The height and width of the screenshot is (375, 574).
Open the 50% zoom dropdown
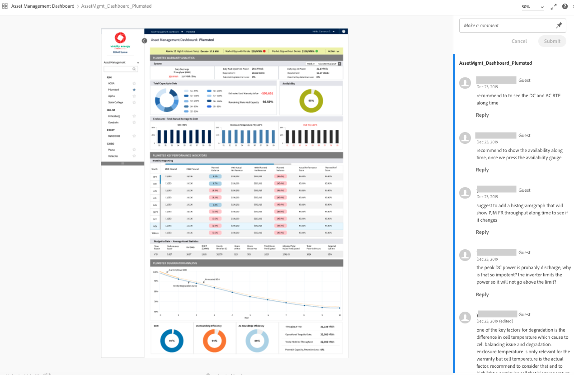(533, 7)
